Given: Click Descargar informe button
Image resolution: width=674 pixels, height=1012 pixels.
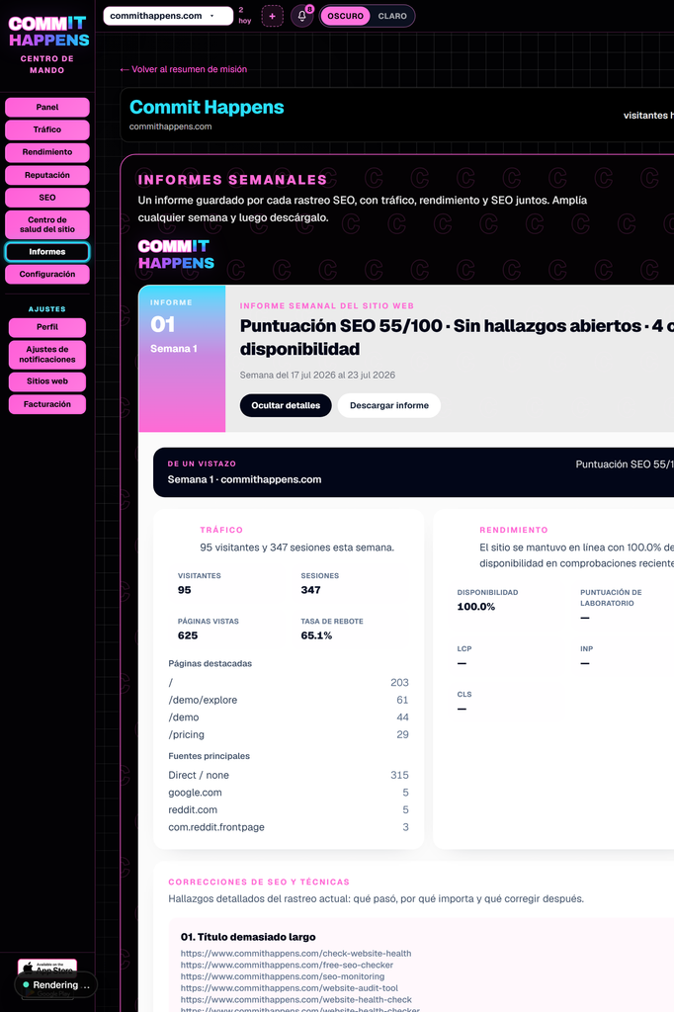Looking at the screenshot, I should (x=389, y=405).
